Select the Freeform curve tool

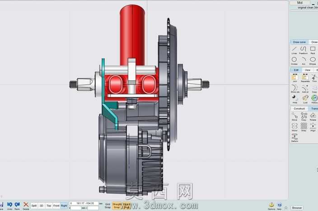(x=303, y=50)
